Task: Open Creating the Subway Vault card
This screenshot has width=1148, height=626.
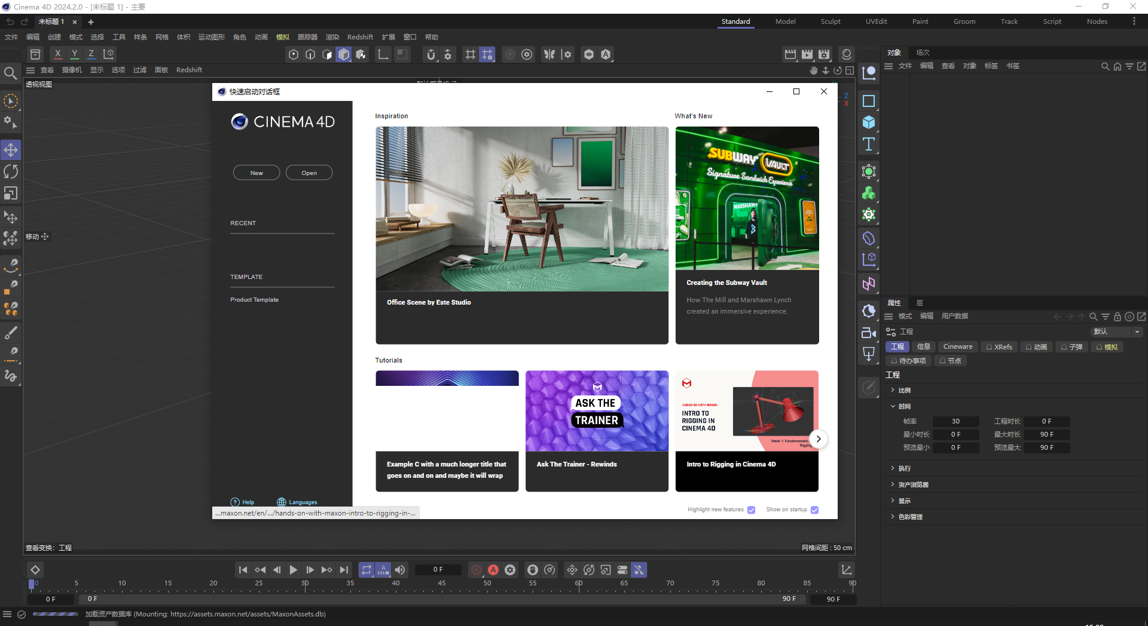Action: [x=747, y=235]
